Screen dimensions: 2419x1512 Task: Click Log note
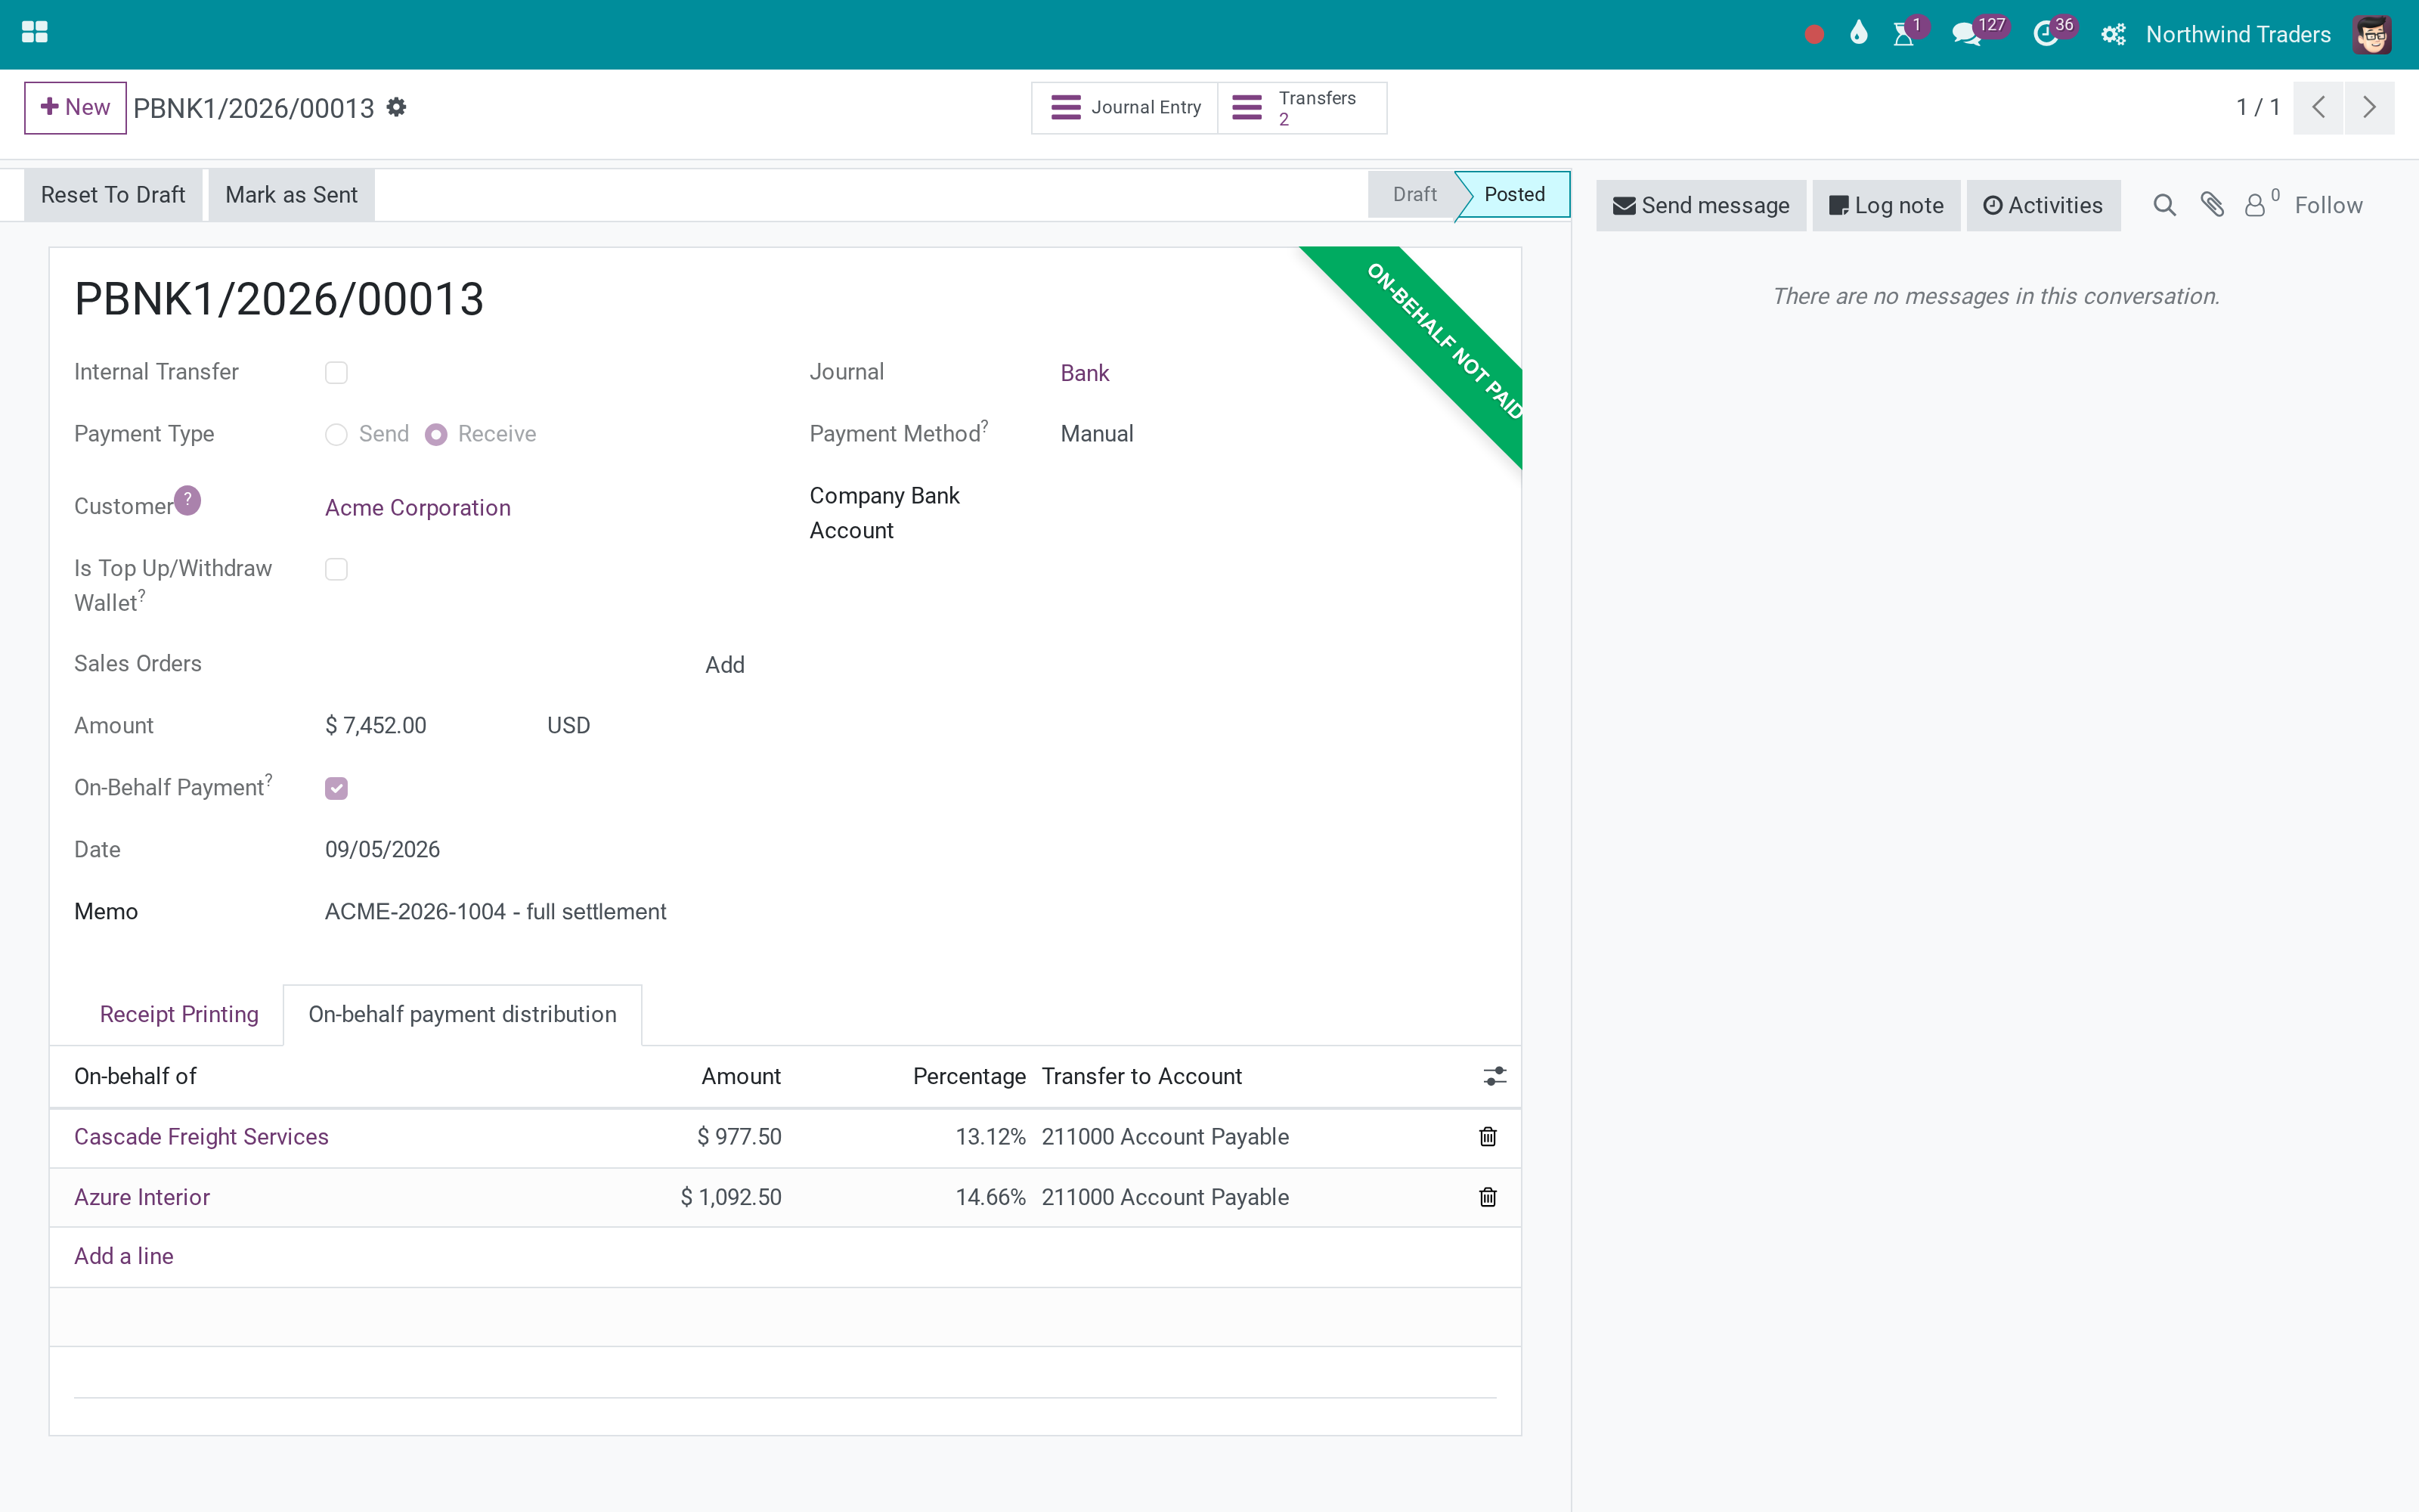[1886, 205]
